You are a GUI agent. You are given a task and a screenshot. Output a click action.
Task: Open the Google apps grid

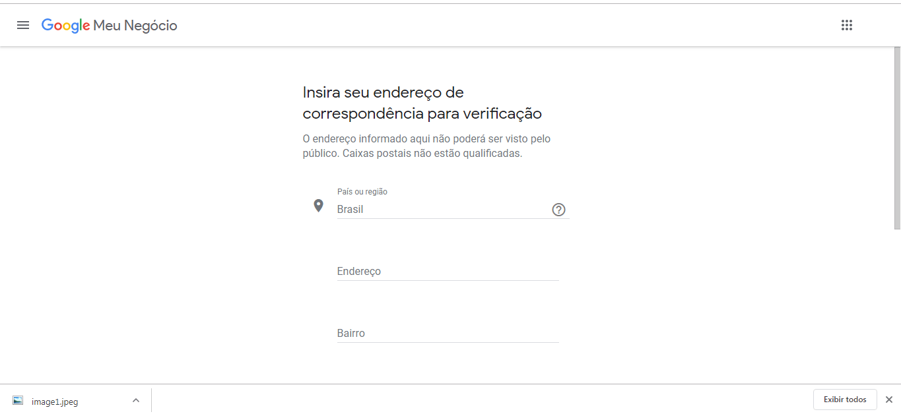[x=847, y=25]
